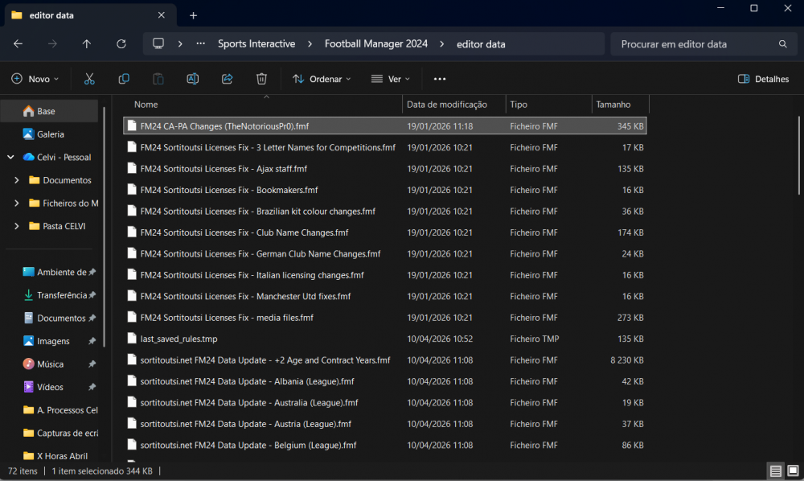Select the last_saved_rules.tmp file
Screen dimensions: 804x481
[385, 339]
